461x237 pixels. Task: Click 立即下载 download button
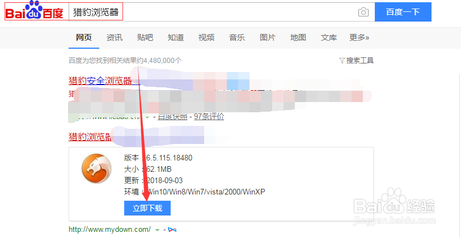[147, 208]
